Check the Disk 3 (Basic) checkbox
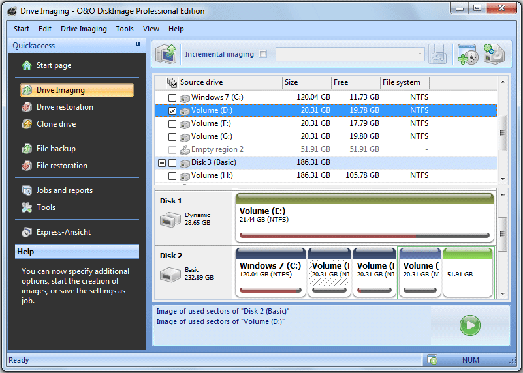Image resolution: width=523 pixels, height=373 pixels. point(172,163)
